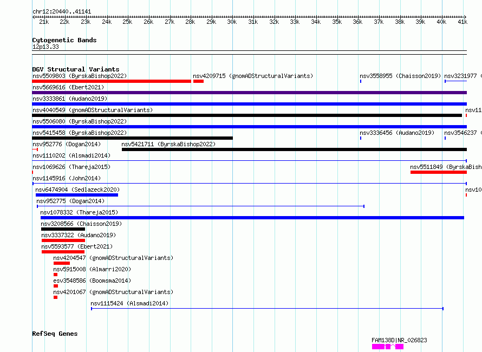Viewport: 482px width, 352px height.
Task: Click the red nsv4204547 variant bar
Action: (62, 263)
